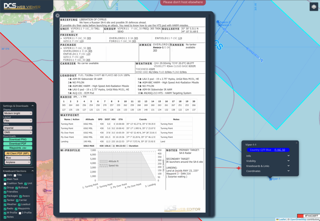This screenshot has width=320, height=221.
Task: Collapse the Settings & Downloads panel
Action: point(32,106)
